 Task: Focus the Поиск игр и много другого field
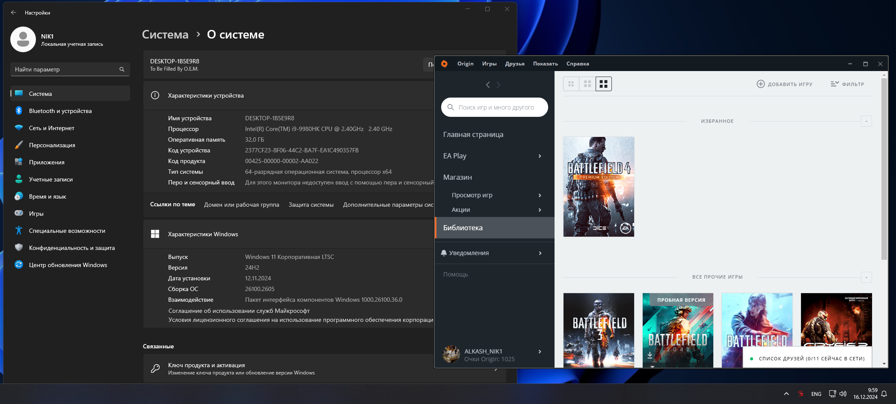click(x=495, y=107)
